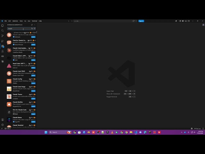Install the Claude Status extension
This screenshot has width=205, height=154.
(33, 122)
